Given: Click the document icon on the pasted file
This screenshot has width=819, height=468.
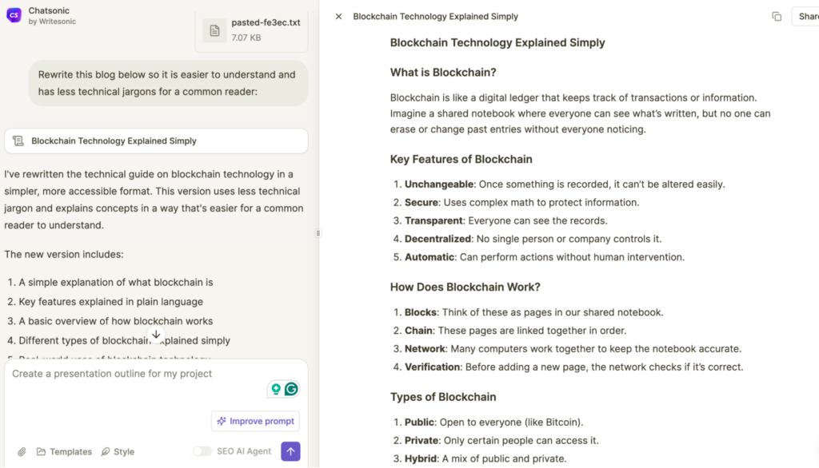Looking at the screenshot, I should [x=214, y=30].
